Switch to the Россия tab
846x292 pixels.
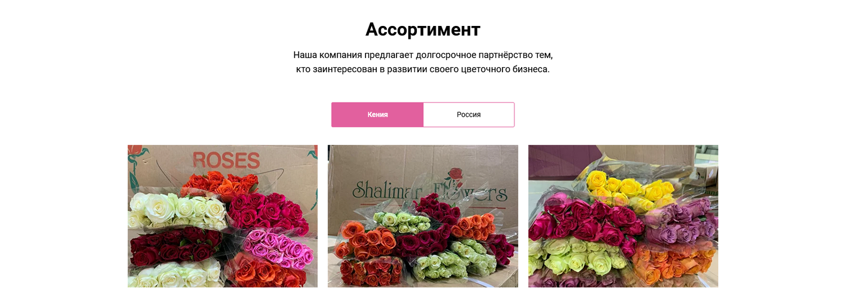[469, 114]
